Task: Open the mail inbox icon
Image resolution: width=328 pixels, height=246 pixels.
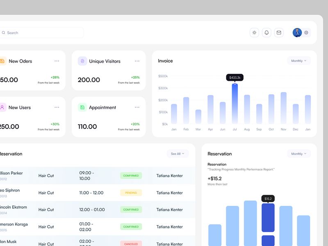Action: [x=279, y=33]
